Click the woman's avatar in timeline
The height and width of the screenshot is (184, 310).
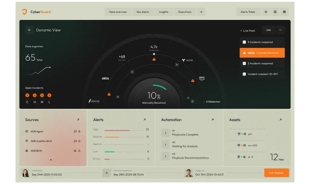tap(25, 173)
